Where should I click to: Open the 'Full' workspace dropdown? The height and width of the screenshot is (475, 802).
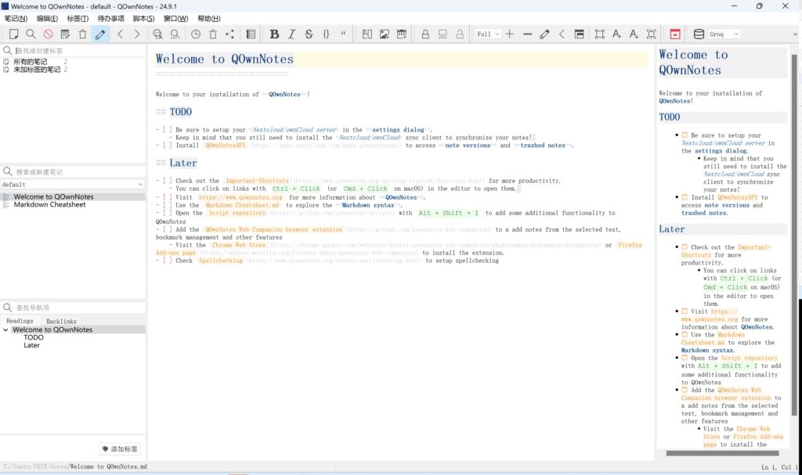click(487, 34)
